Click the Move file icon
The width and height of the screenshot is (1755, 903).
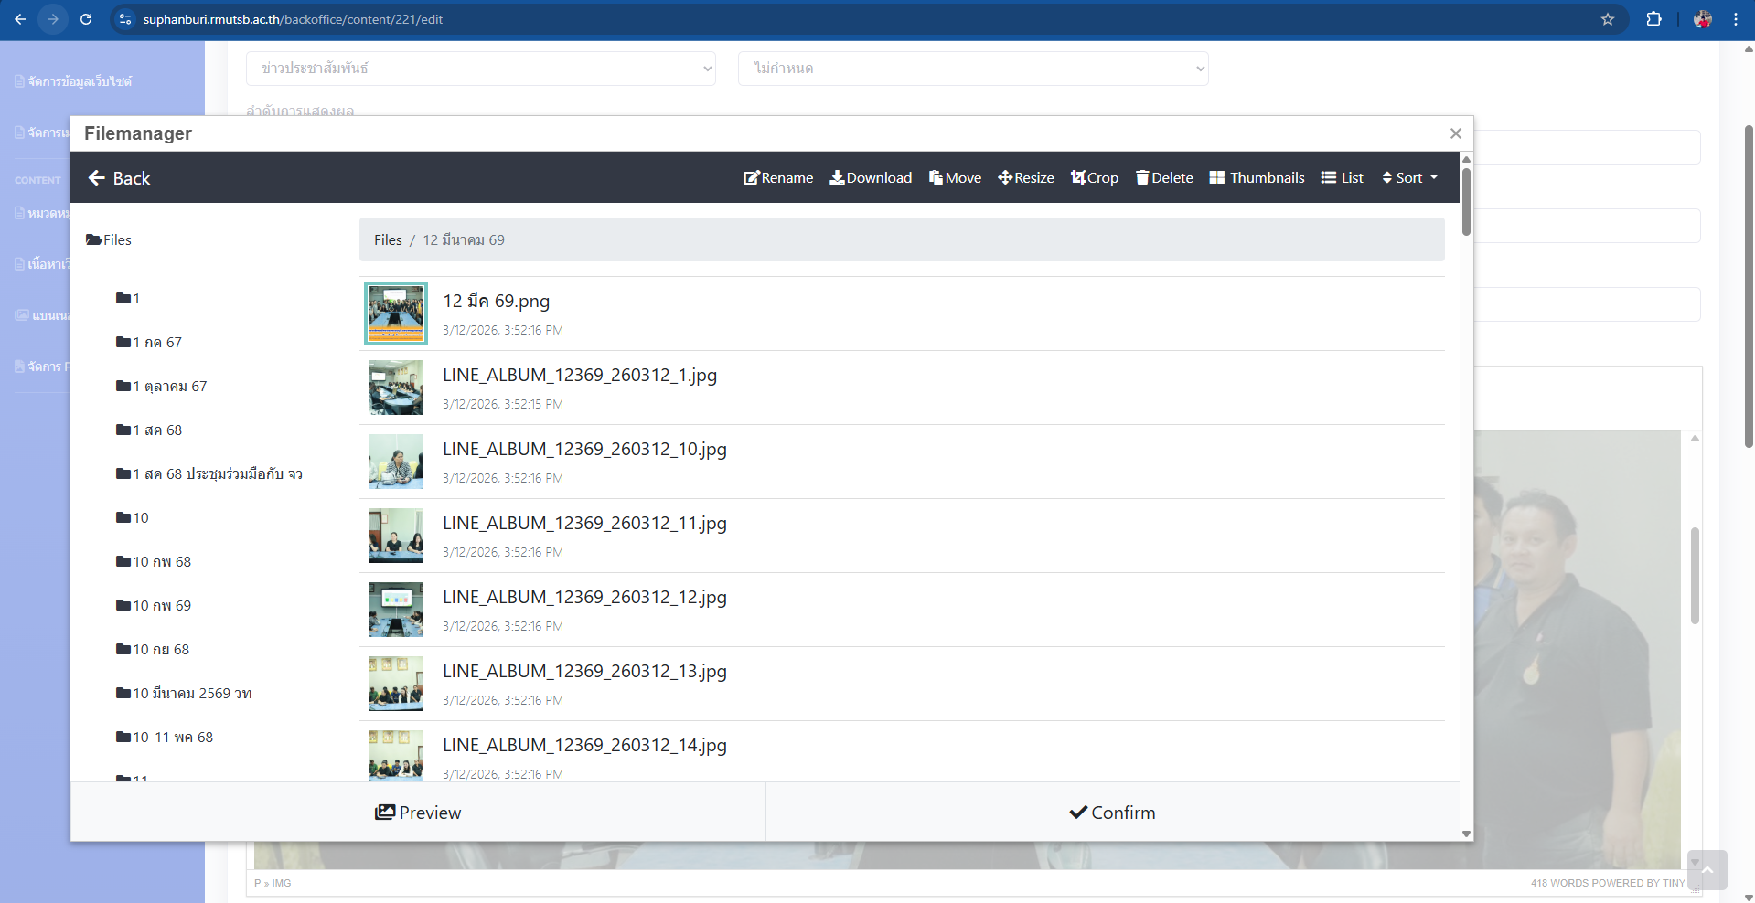click(936, 178)
